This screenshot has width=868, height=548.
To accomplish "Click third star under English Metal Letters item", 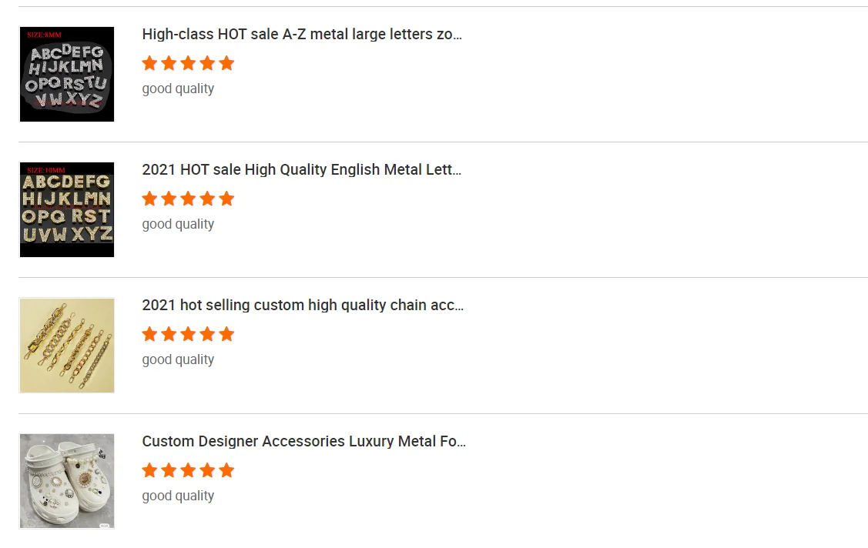I will pyautogui.click(x=188, y=199).
